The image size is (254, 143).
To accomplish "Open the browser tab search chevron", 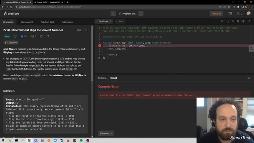I will click(x=233, y=2).
